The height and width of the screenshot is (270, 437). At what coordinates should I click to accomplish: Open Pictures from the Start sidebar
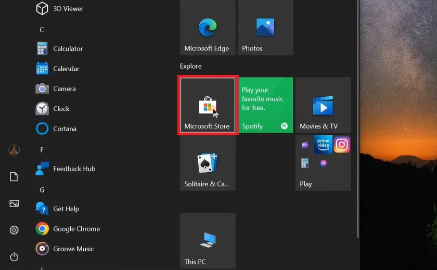(x=14, y=203)
